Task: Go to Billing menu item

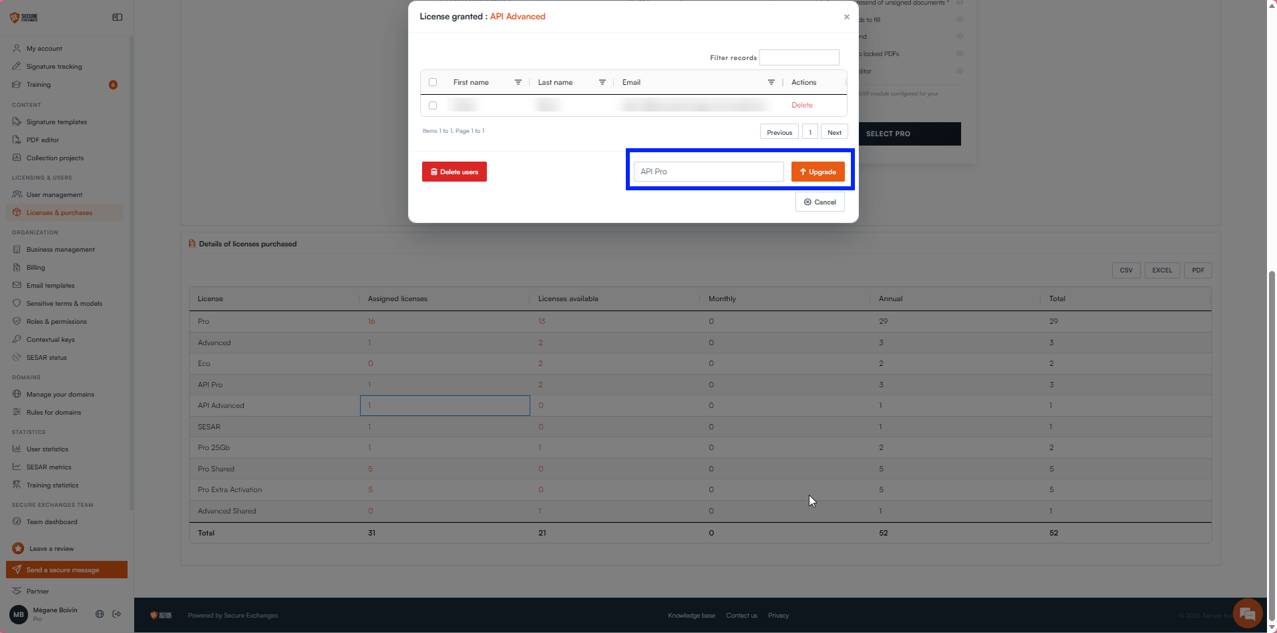Action: point(35,268)
